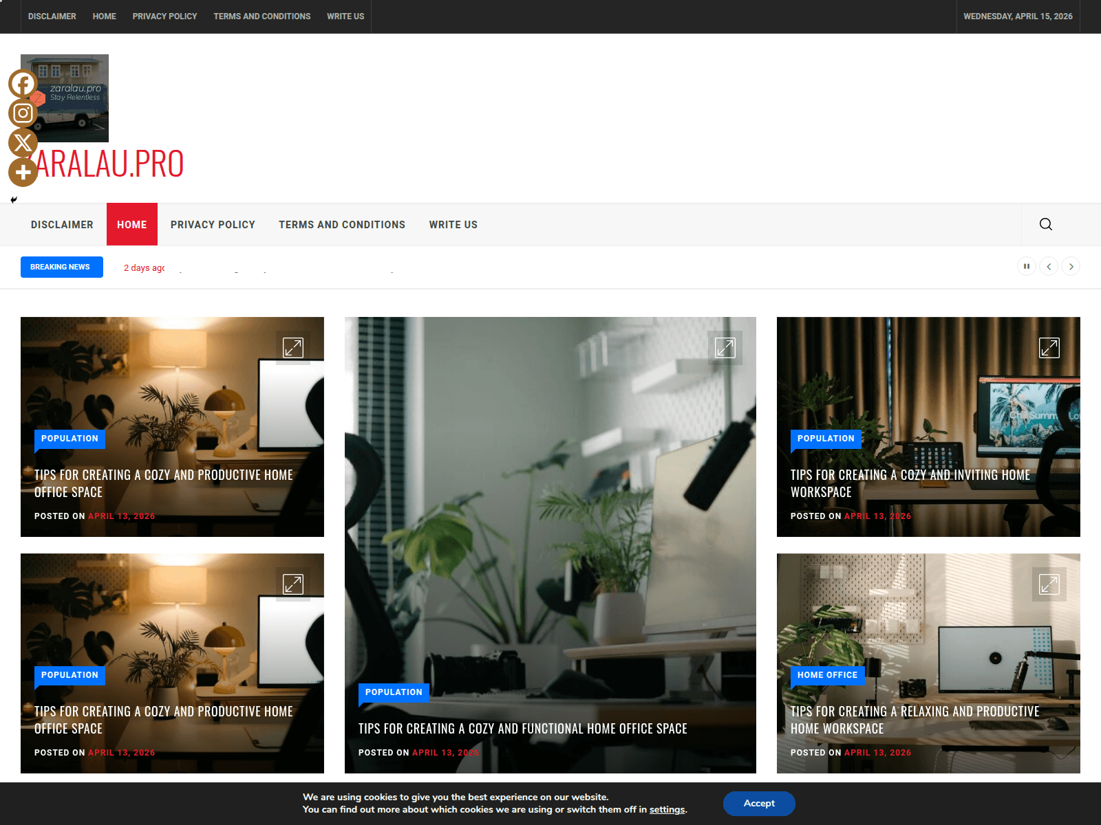Click April 13, 2026 date on Relaxing Workspace card
Image resolution: width=1101 pixels, height=825 pixels.
(877, 753)
